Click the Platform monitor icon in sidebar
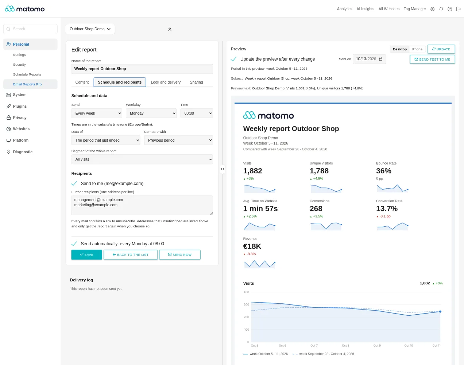Screen dimensions: 464x365 pyautogui.click(x=9, y=141)
